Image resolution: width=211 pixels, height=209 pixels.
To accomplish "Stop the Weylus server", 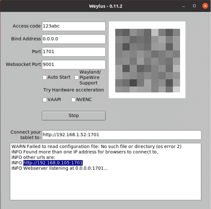I will point(74,116).
